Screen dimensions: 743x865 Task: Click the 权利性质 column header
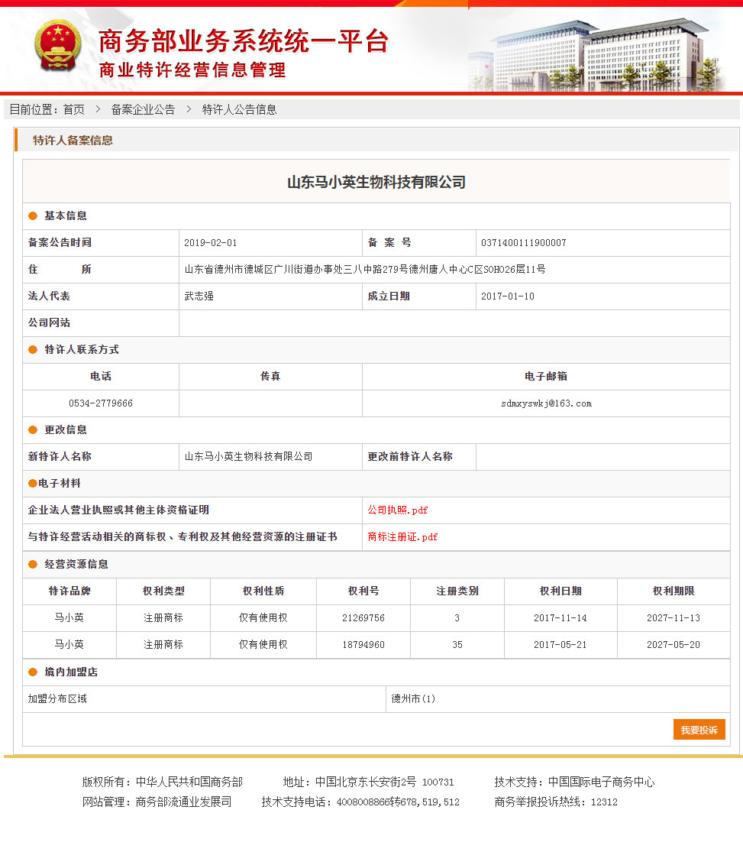click(x=263, y=591)
